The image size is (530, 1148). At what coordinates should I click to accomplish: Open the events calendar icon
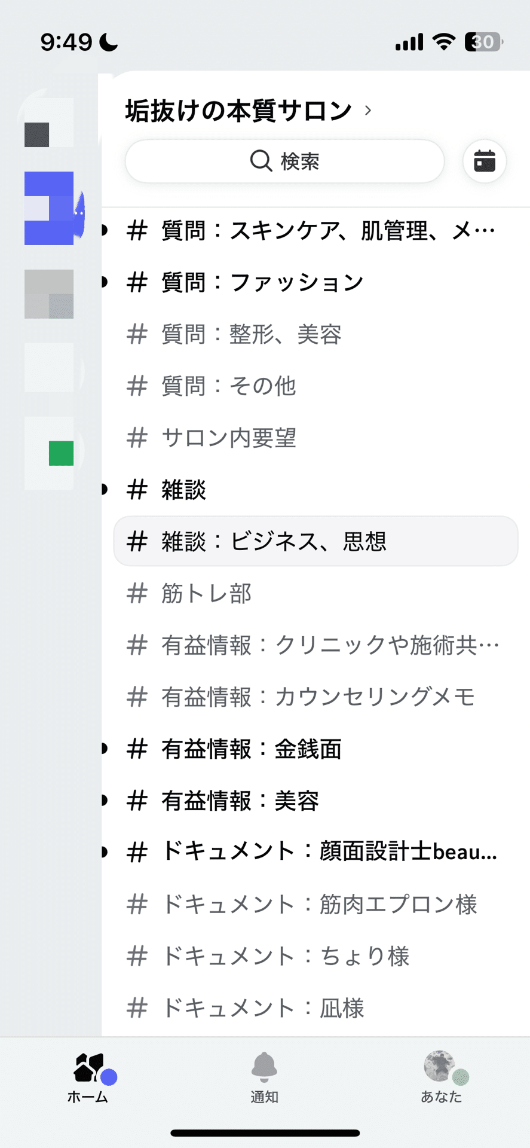(484, 161)
